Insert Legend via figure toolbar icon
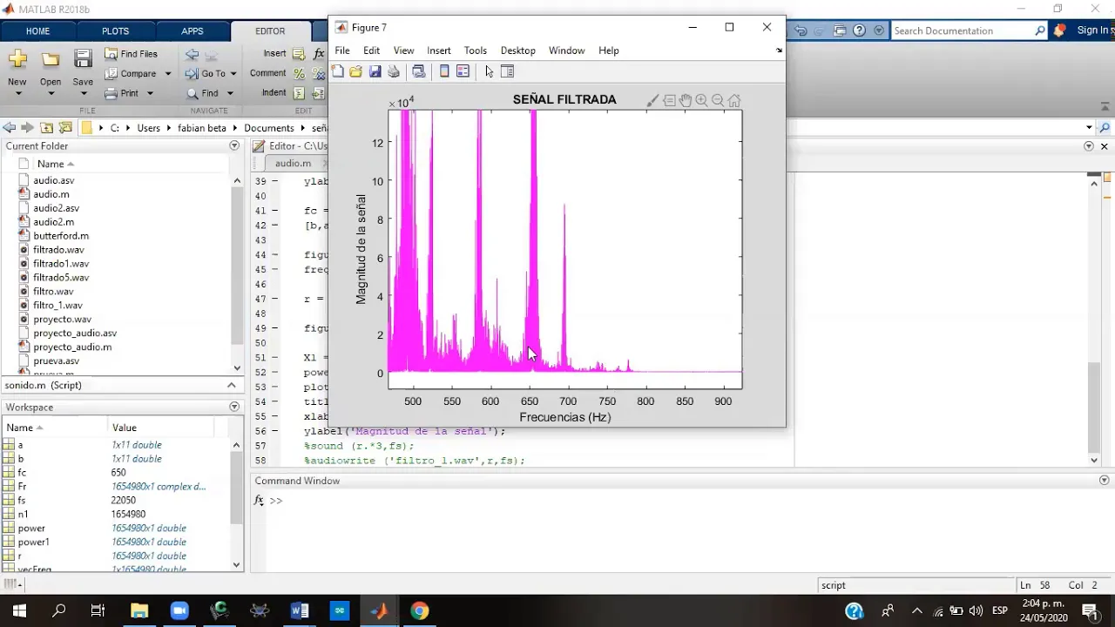The width and height of the screenshot is (1115, 627). pyautogui.click(x=463, y=71)
